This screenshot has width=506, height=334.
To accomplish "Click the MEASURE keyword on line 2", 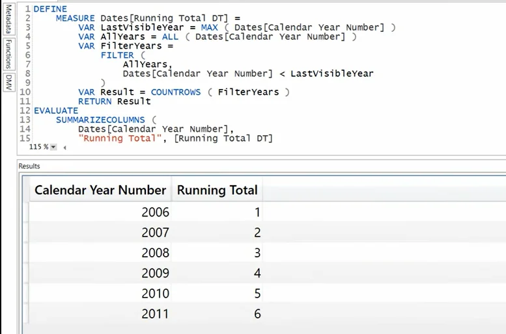I will (x=75, y=18).
